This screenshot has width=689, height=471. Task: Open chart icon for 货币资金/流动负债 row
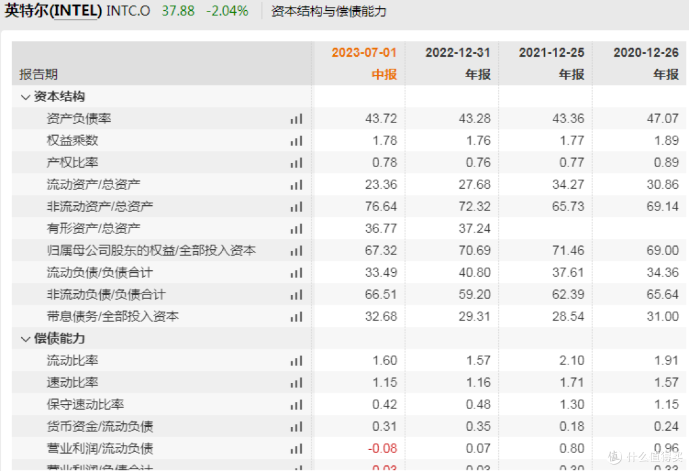point(296,426)
